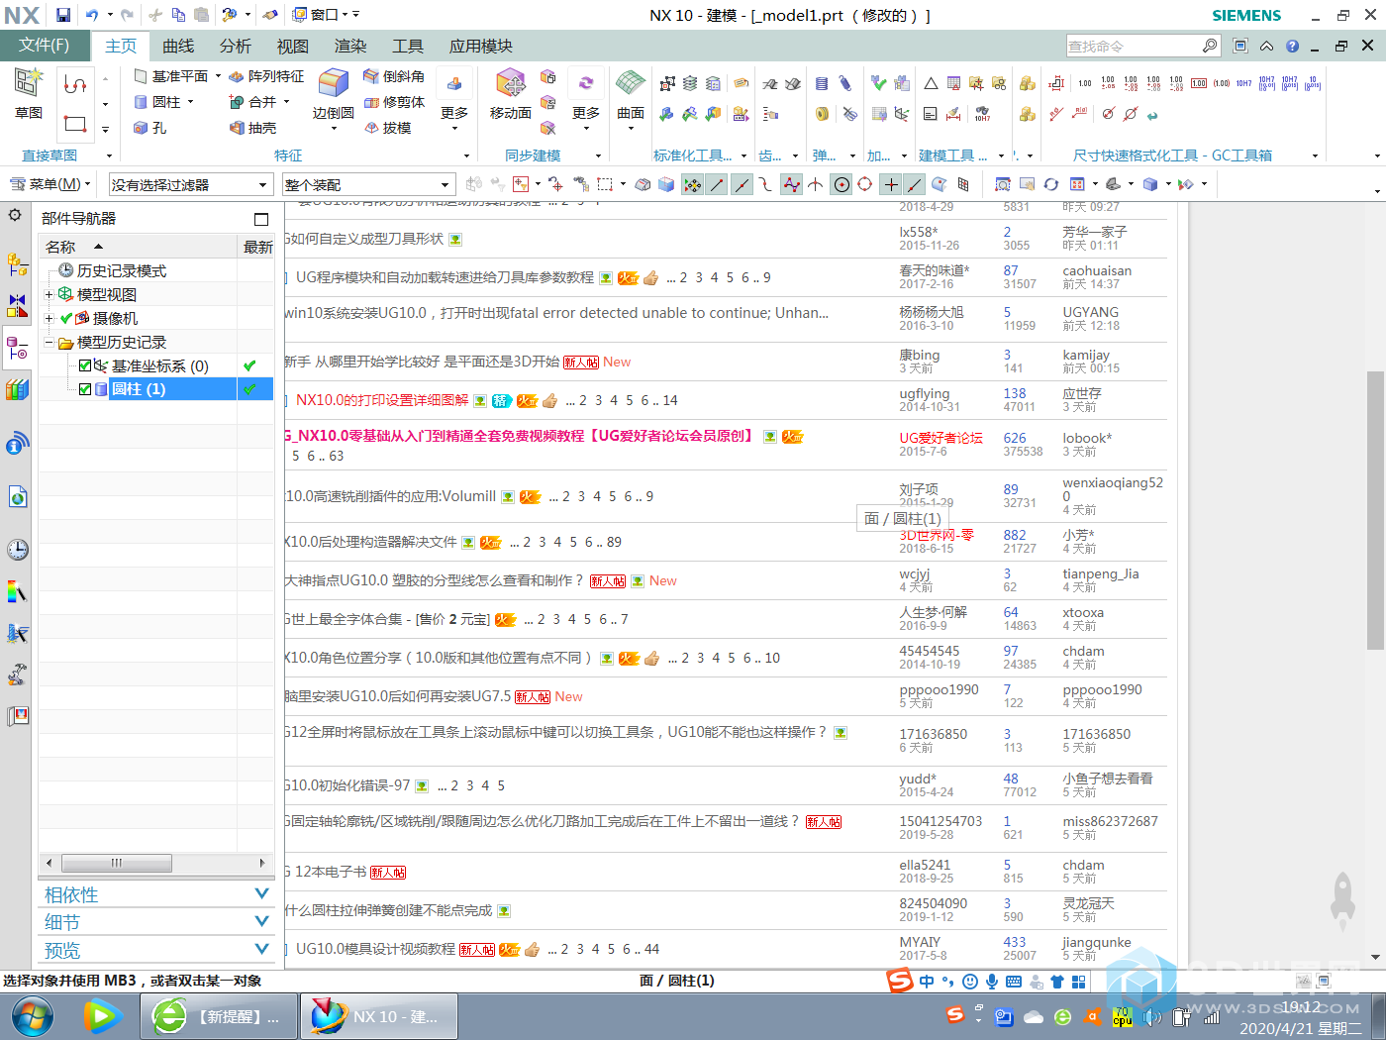Open the 草图 sketch tool

click(29, 93)
